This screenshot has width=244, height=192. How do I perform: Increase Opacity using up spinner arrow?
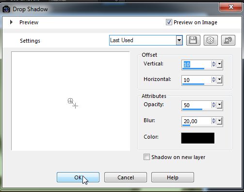213,104
